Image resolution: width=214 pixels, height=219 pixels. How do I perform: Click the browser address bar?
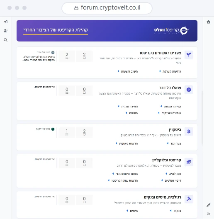coord(107,8)
